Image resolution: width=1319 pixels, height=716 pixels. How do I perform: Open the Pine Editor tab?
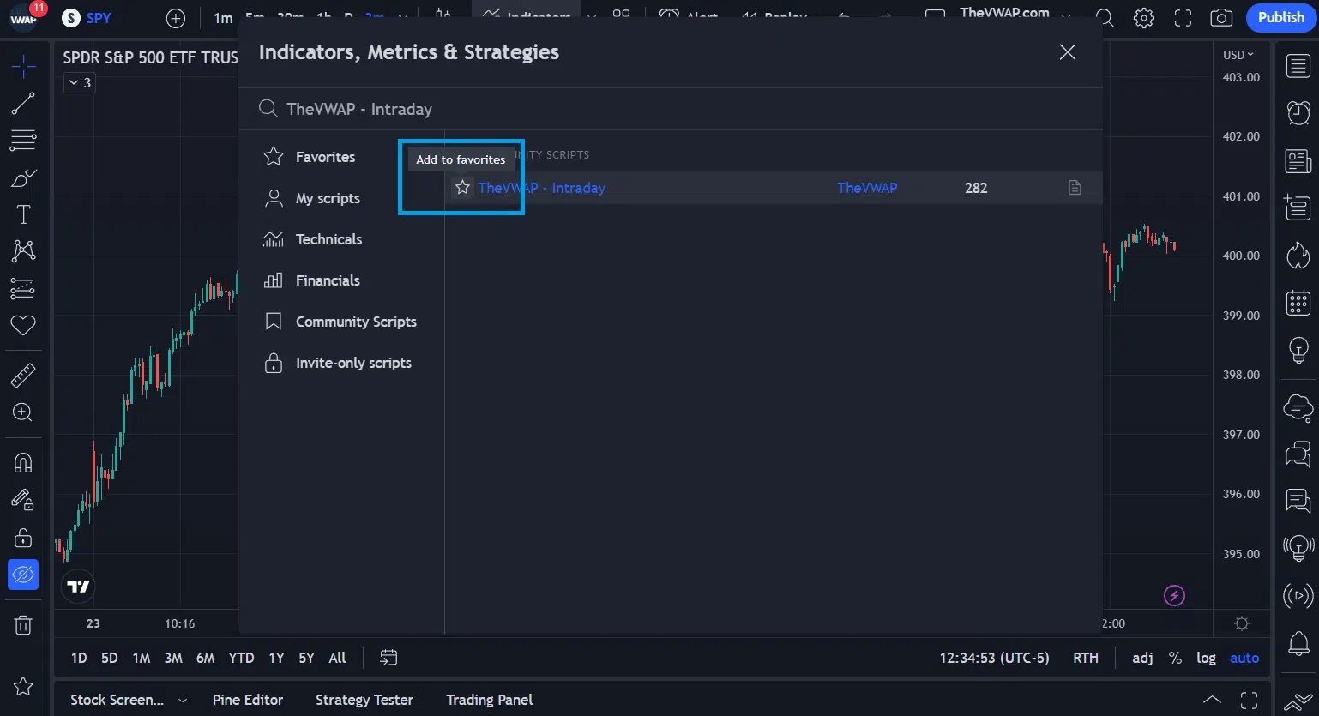tap(248, 700)
